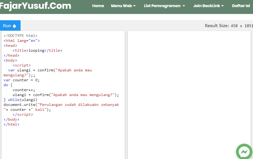Select the Daftar Isi menu item

coord(241,5)
